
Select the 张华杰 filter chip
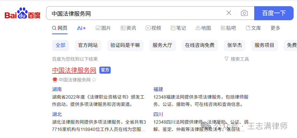[x=235, y=45]
